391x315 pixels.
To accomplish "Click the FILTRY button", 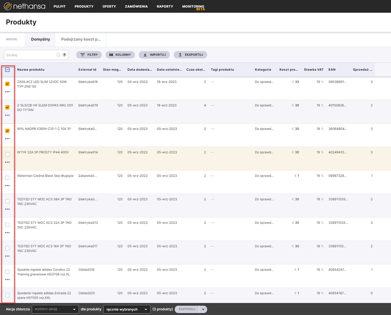I will [89, 55].
